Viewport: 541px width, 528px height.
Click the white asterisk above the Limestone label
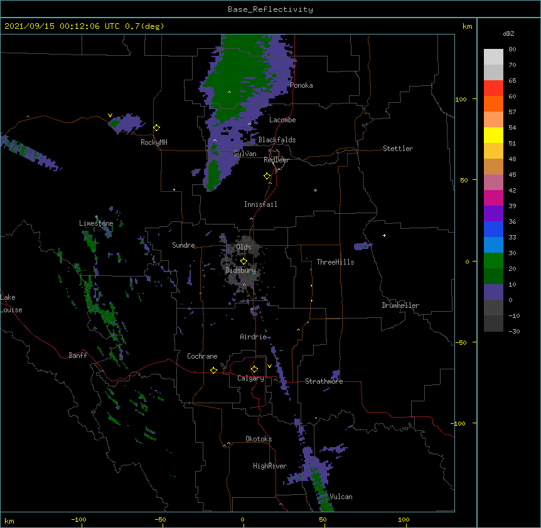pyautogui.click(x=97, y=217)
